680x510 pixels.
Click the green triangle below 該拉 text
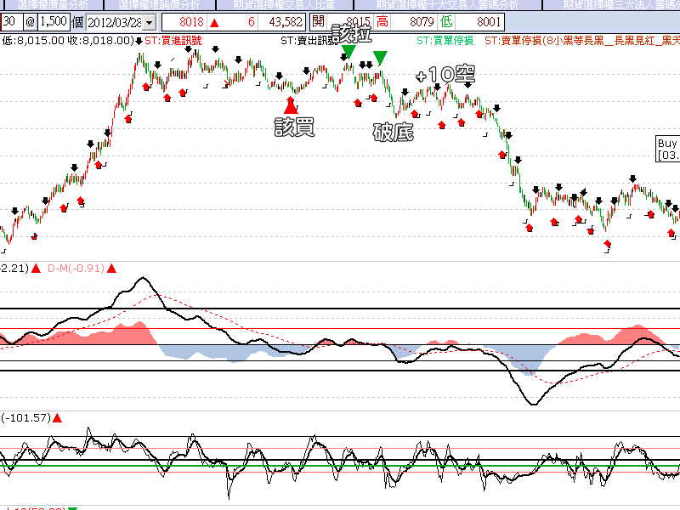[x=348, y=52]
